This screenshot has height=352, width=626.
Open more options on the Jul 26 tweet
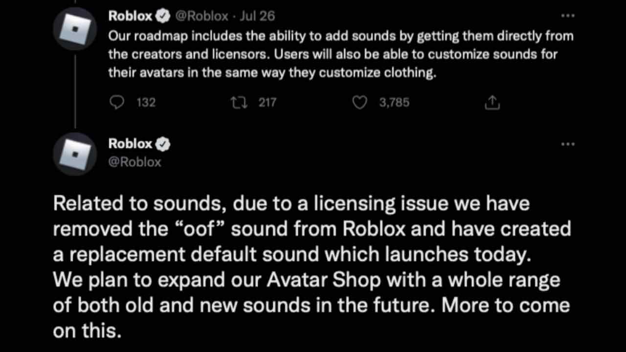(567, 16)
